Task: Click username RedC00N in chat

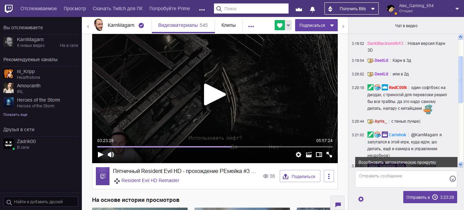Action: pyautogui.click(x=398, y=88)
